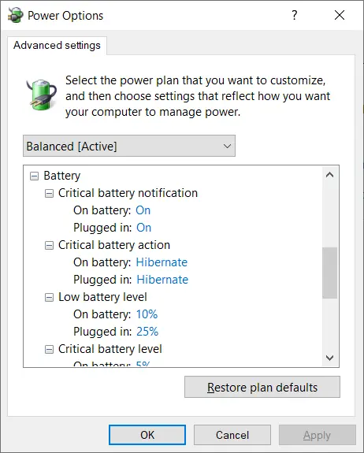Toggle On battery critical notification value On
Viewport: 364px width, 453px height.
coord(143,210)
